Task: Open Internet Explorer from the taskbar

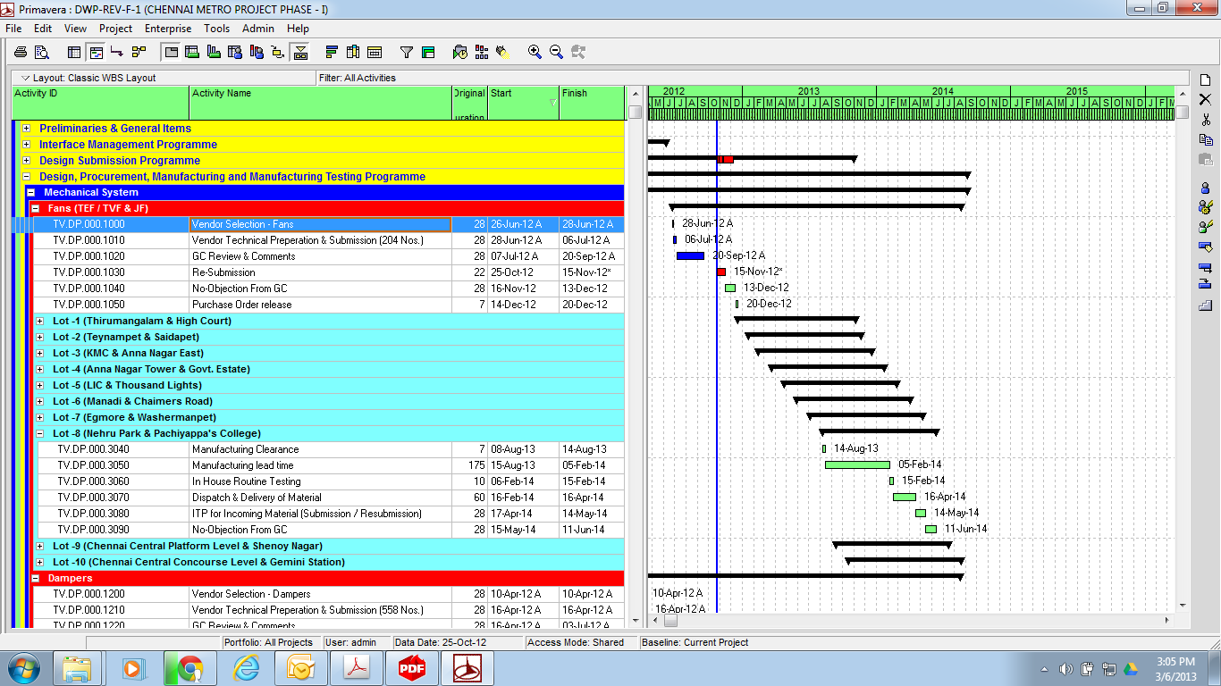Action: tap(245, 668)
